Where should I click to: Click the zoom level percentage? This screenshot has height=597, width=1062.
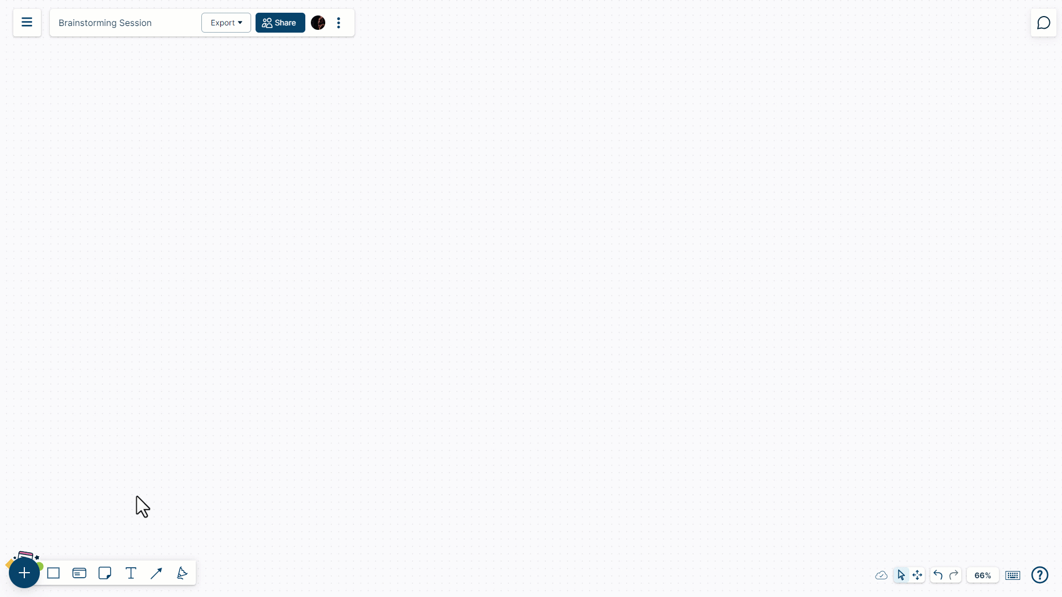click(x=982, y=575)
